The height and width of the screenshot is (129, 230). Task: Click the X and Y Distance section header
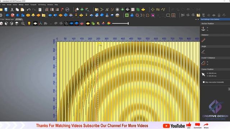point(215,58)
